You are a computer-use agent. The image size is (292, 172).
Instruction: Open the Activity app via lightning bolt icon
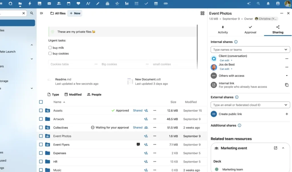30,4
